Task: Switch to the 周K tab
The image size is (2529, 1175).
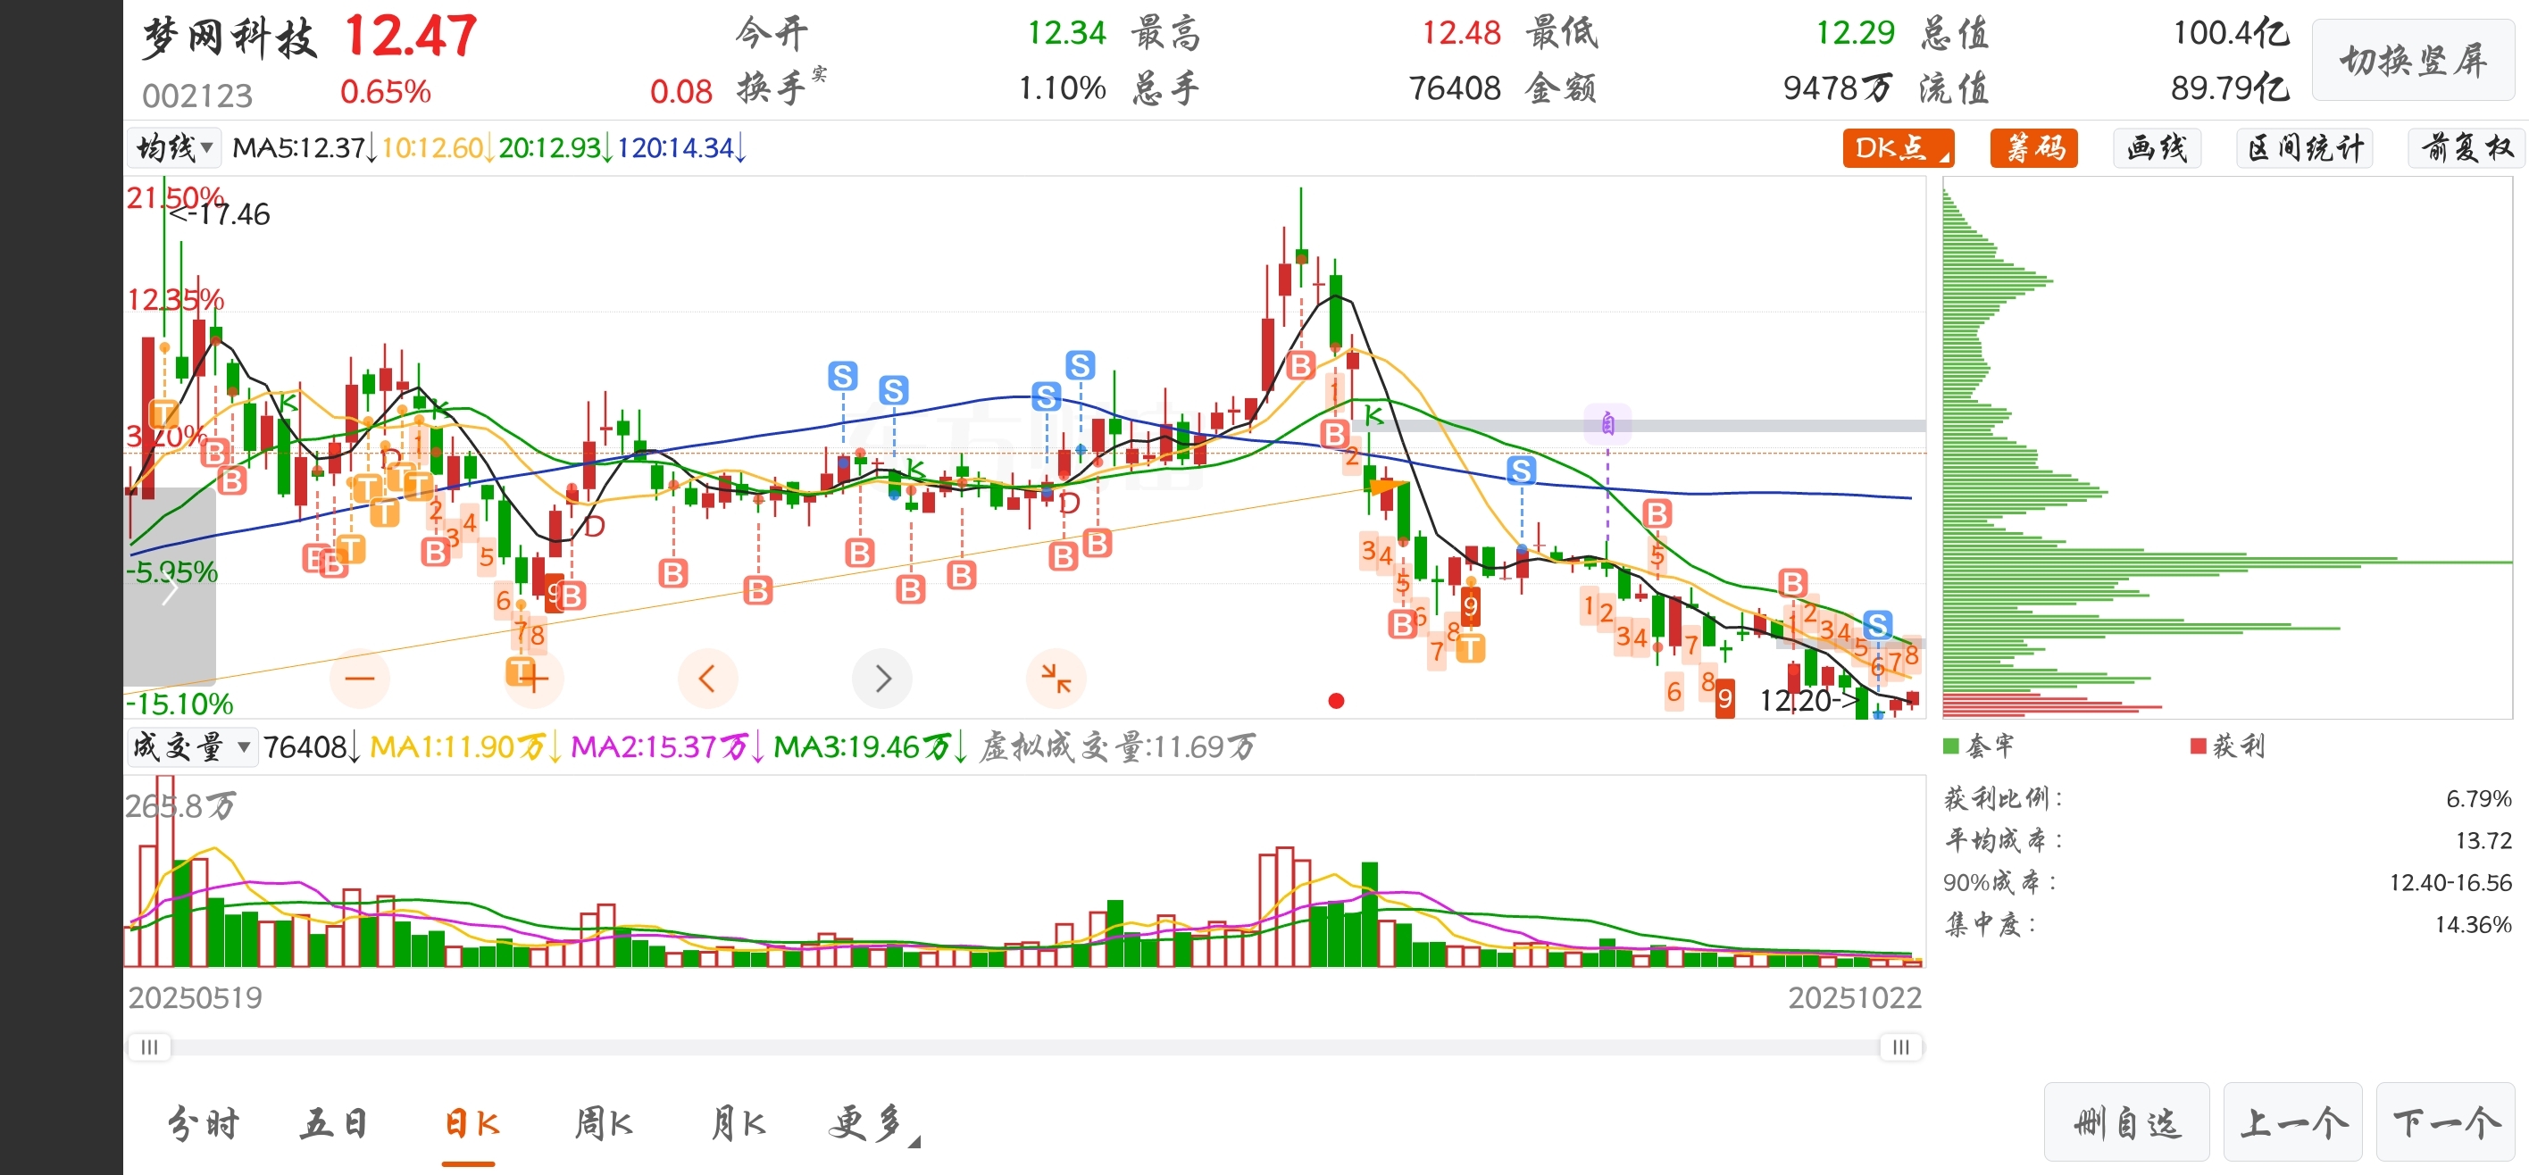Action: tap(604, 1124)
